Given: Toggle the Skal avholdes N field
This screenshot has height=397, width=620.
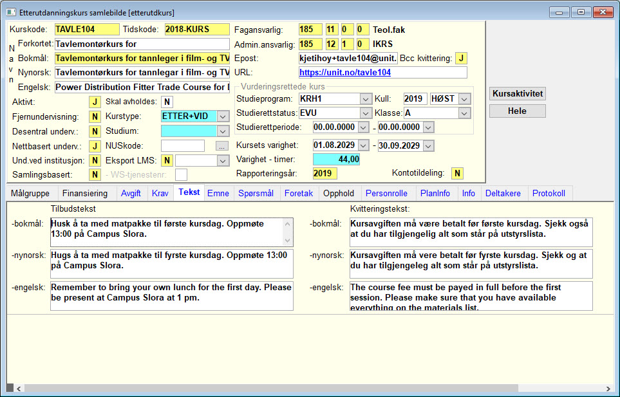Looking at the screenshot, I should 167,102.
